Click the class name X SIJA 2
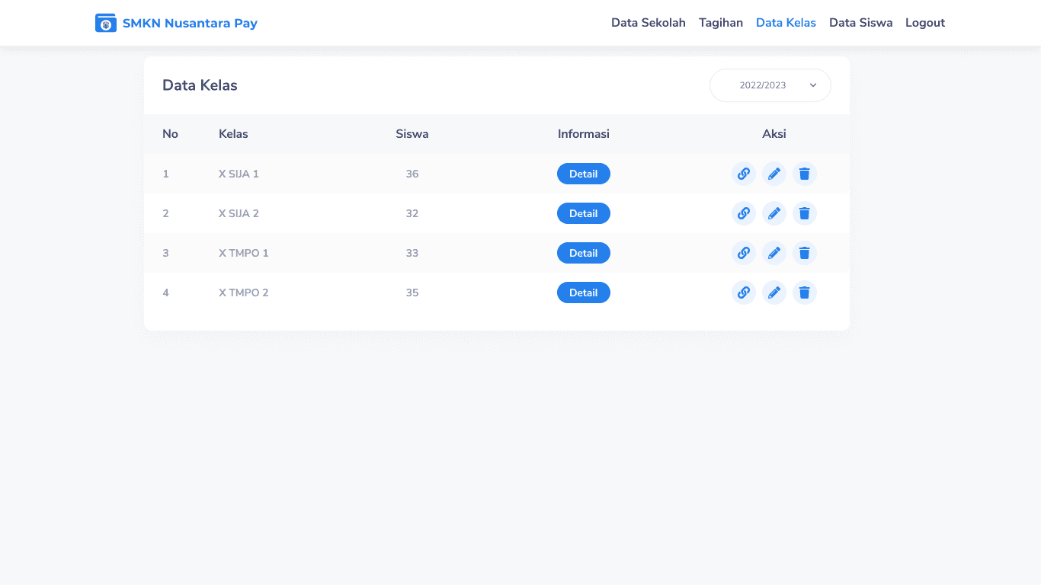 pyautogui.click(x=239, y=213)
